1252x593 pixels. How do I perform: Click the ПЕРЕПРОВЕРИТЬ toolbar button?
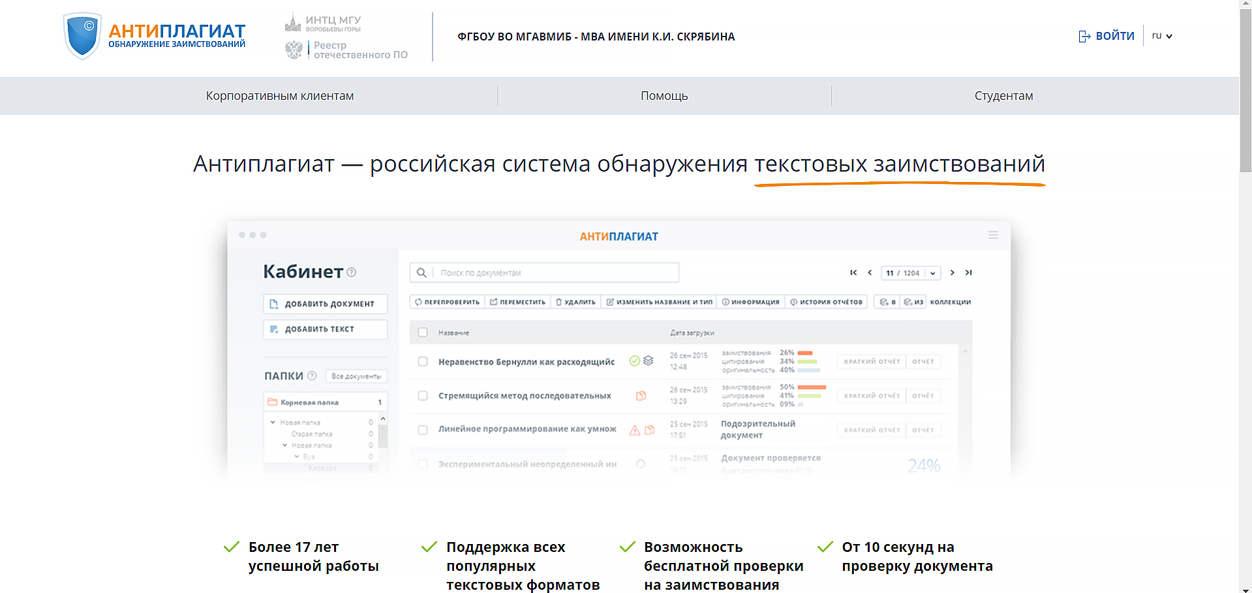click(x=448, y=302)
